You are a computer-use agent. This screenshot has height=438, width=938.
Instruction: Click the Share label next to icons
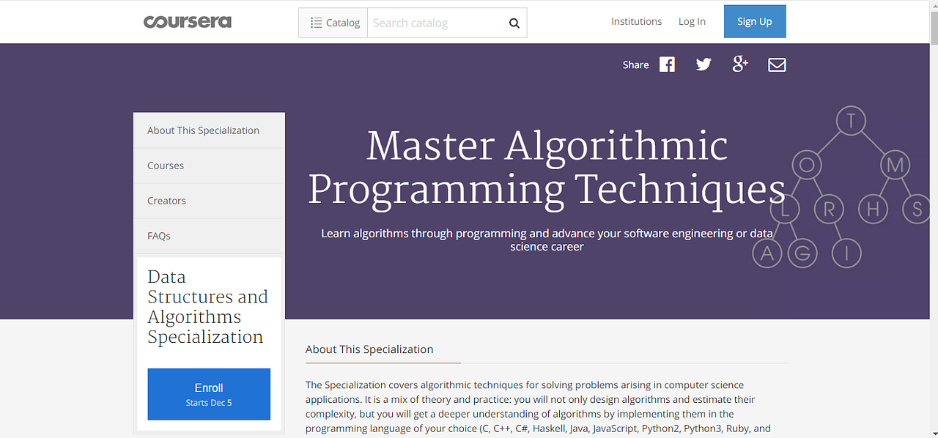click(635, 64)
